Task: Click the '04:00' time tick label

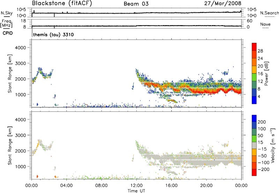Action: [66, 186]
